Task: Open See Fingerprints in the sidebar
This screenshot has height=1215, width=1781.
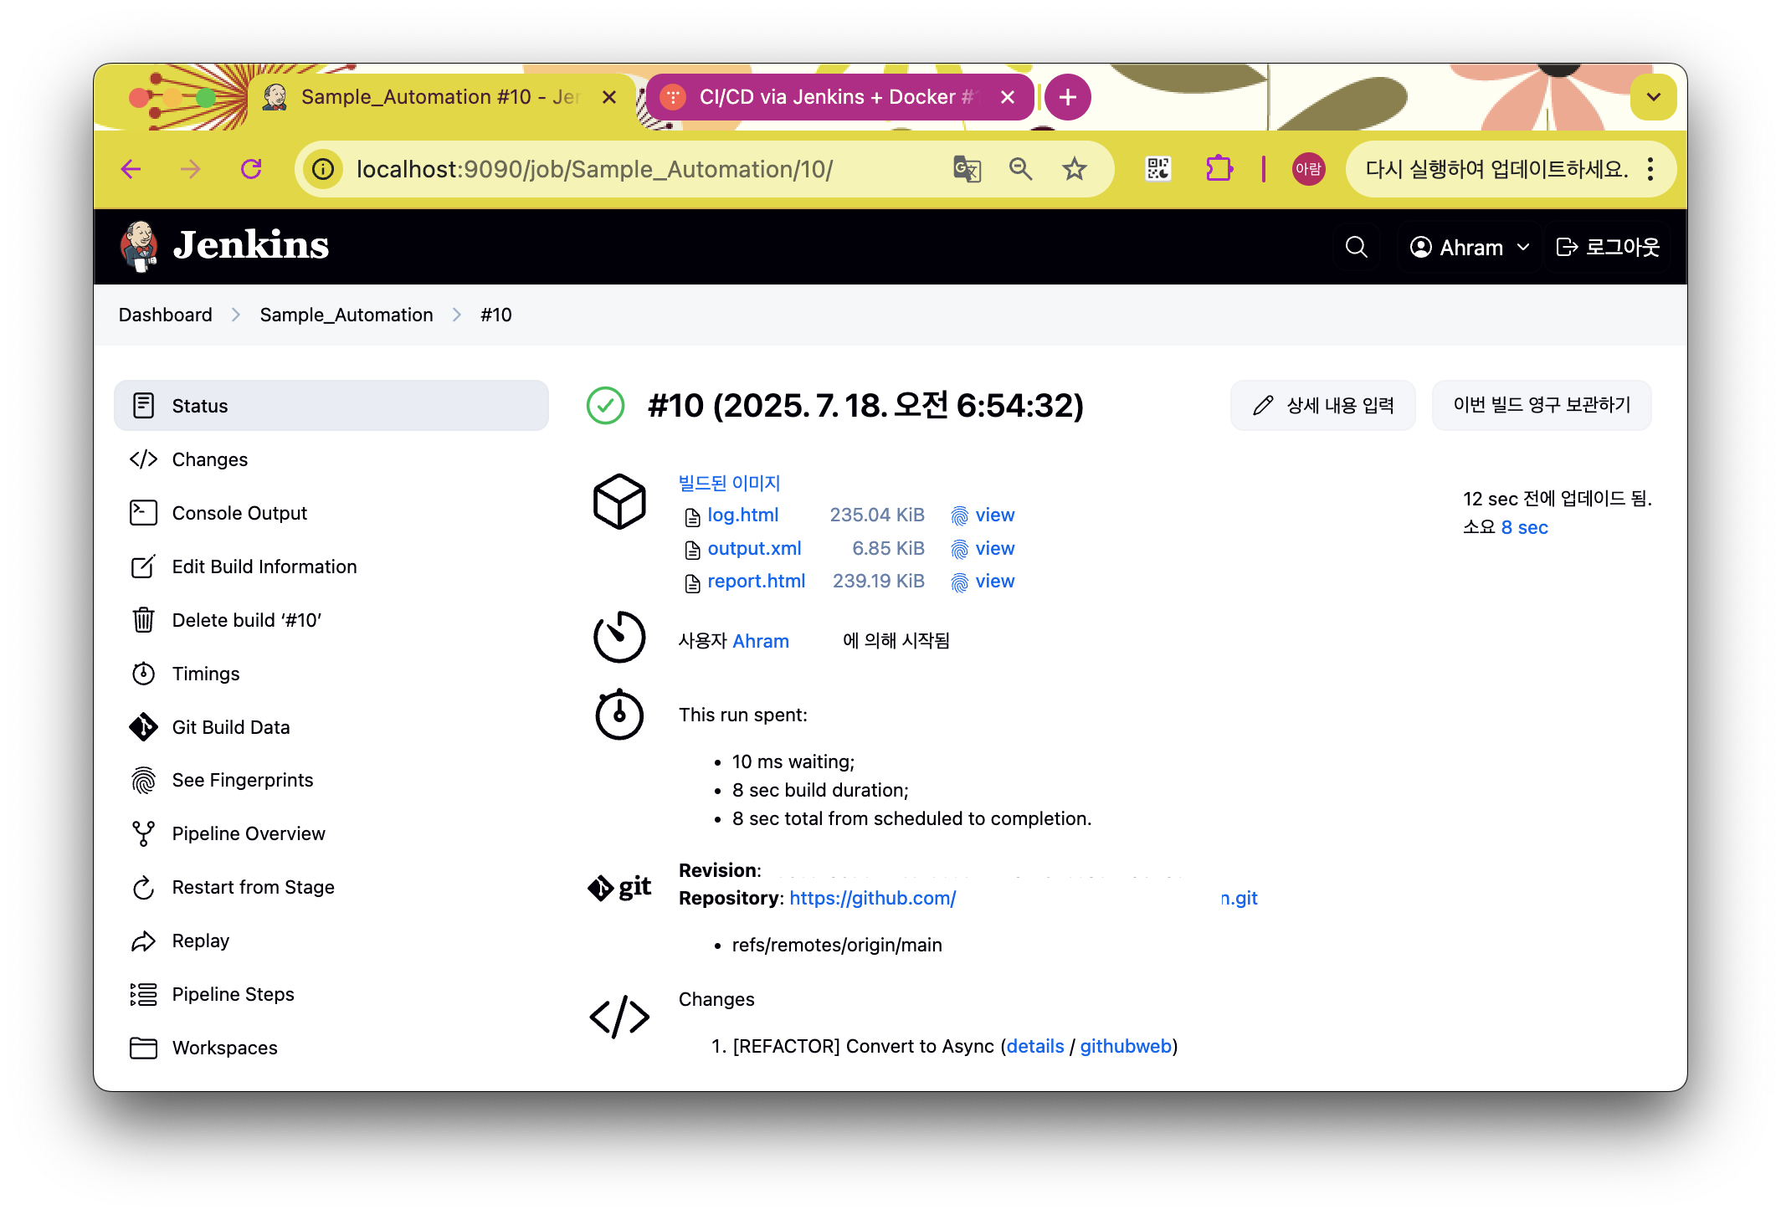Action: coord(242,780)
